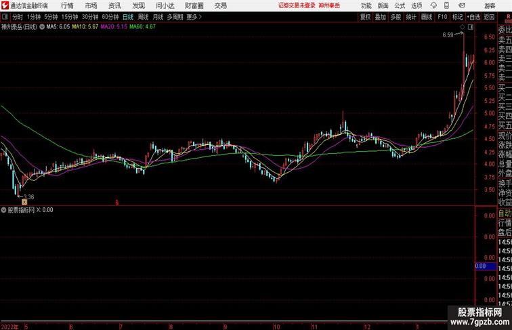512x330 pixels.
Task: Expand the 股票指标网 sub-indicator dropdown
Action: (3, 210)
